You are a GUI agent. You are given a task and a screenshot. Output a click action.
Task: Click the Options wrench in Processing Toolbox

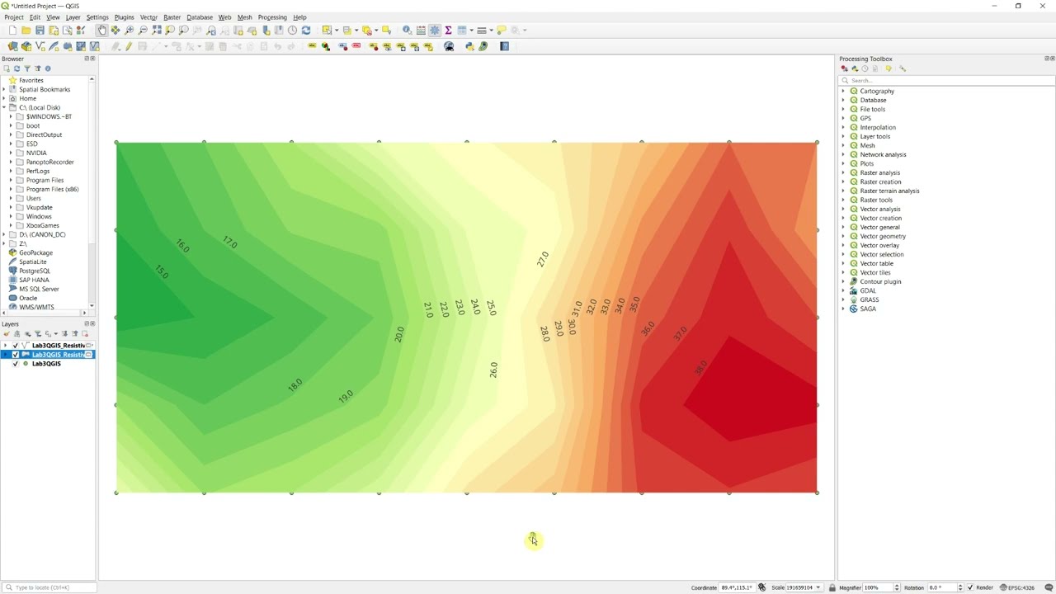(902, 68)
